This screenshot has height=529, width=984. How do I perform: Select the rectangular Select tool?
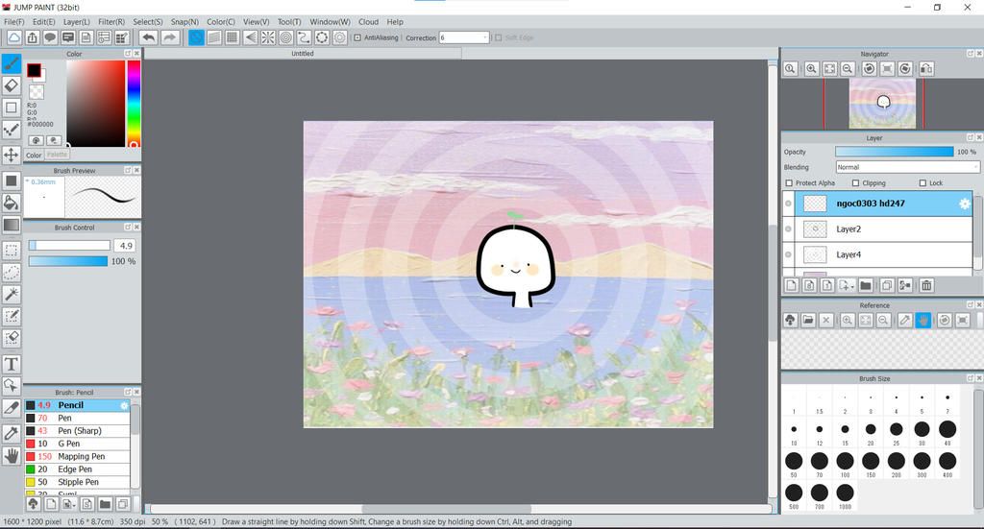[12, 251]
